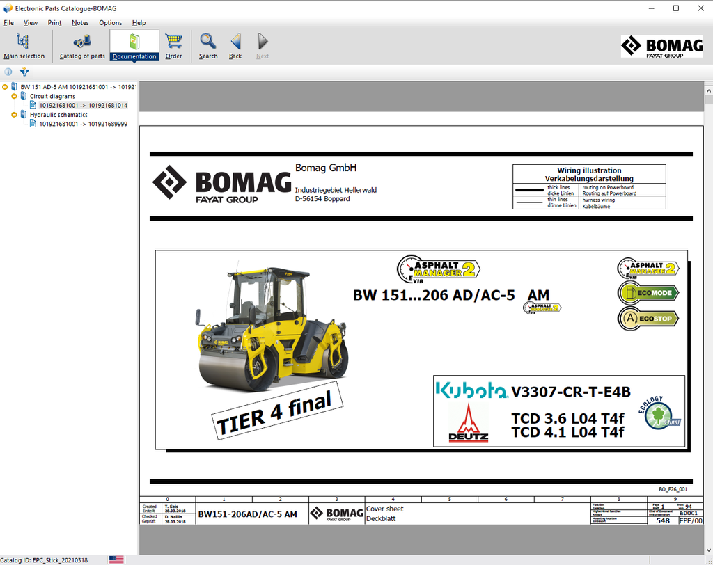Collapse the Hydraulic schematics tree node
This screenshot has width=713, height=565.
pos(14,115)
